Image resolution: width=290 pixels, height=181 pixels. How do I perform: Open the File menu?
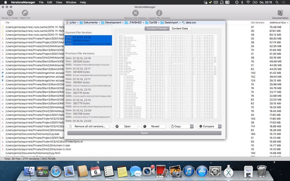[41, 3]
